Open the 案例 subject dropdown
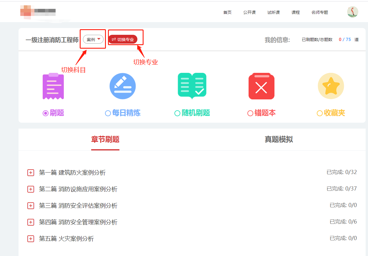368x256 pixels. point(93,39)
